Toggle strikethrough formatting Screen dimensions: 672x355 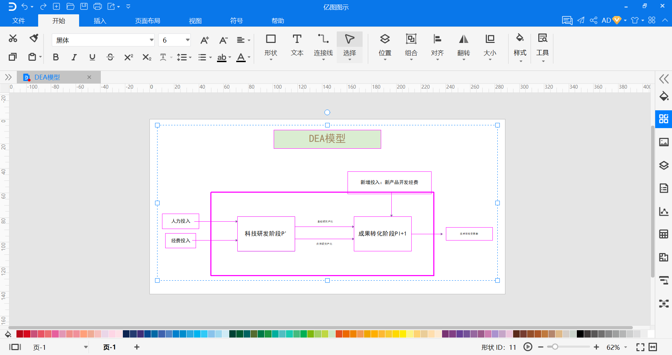(110, 57)
